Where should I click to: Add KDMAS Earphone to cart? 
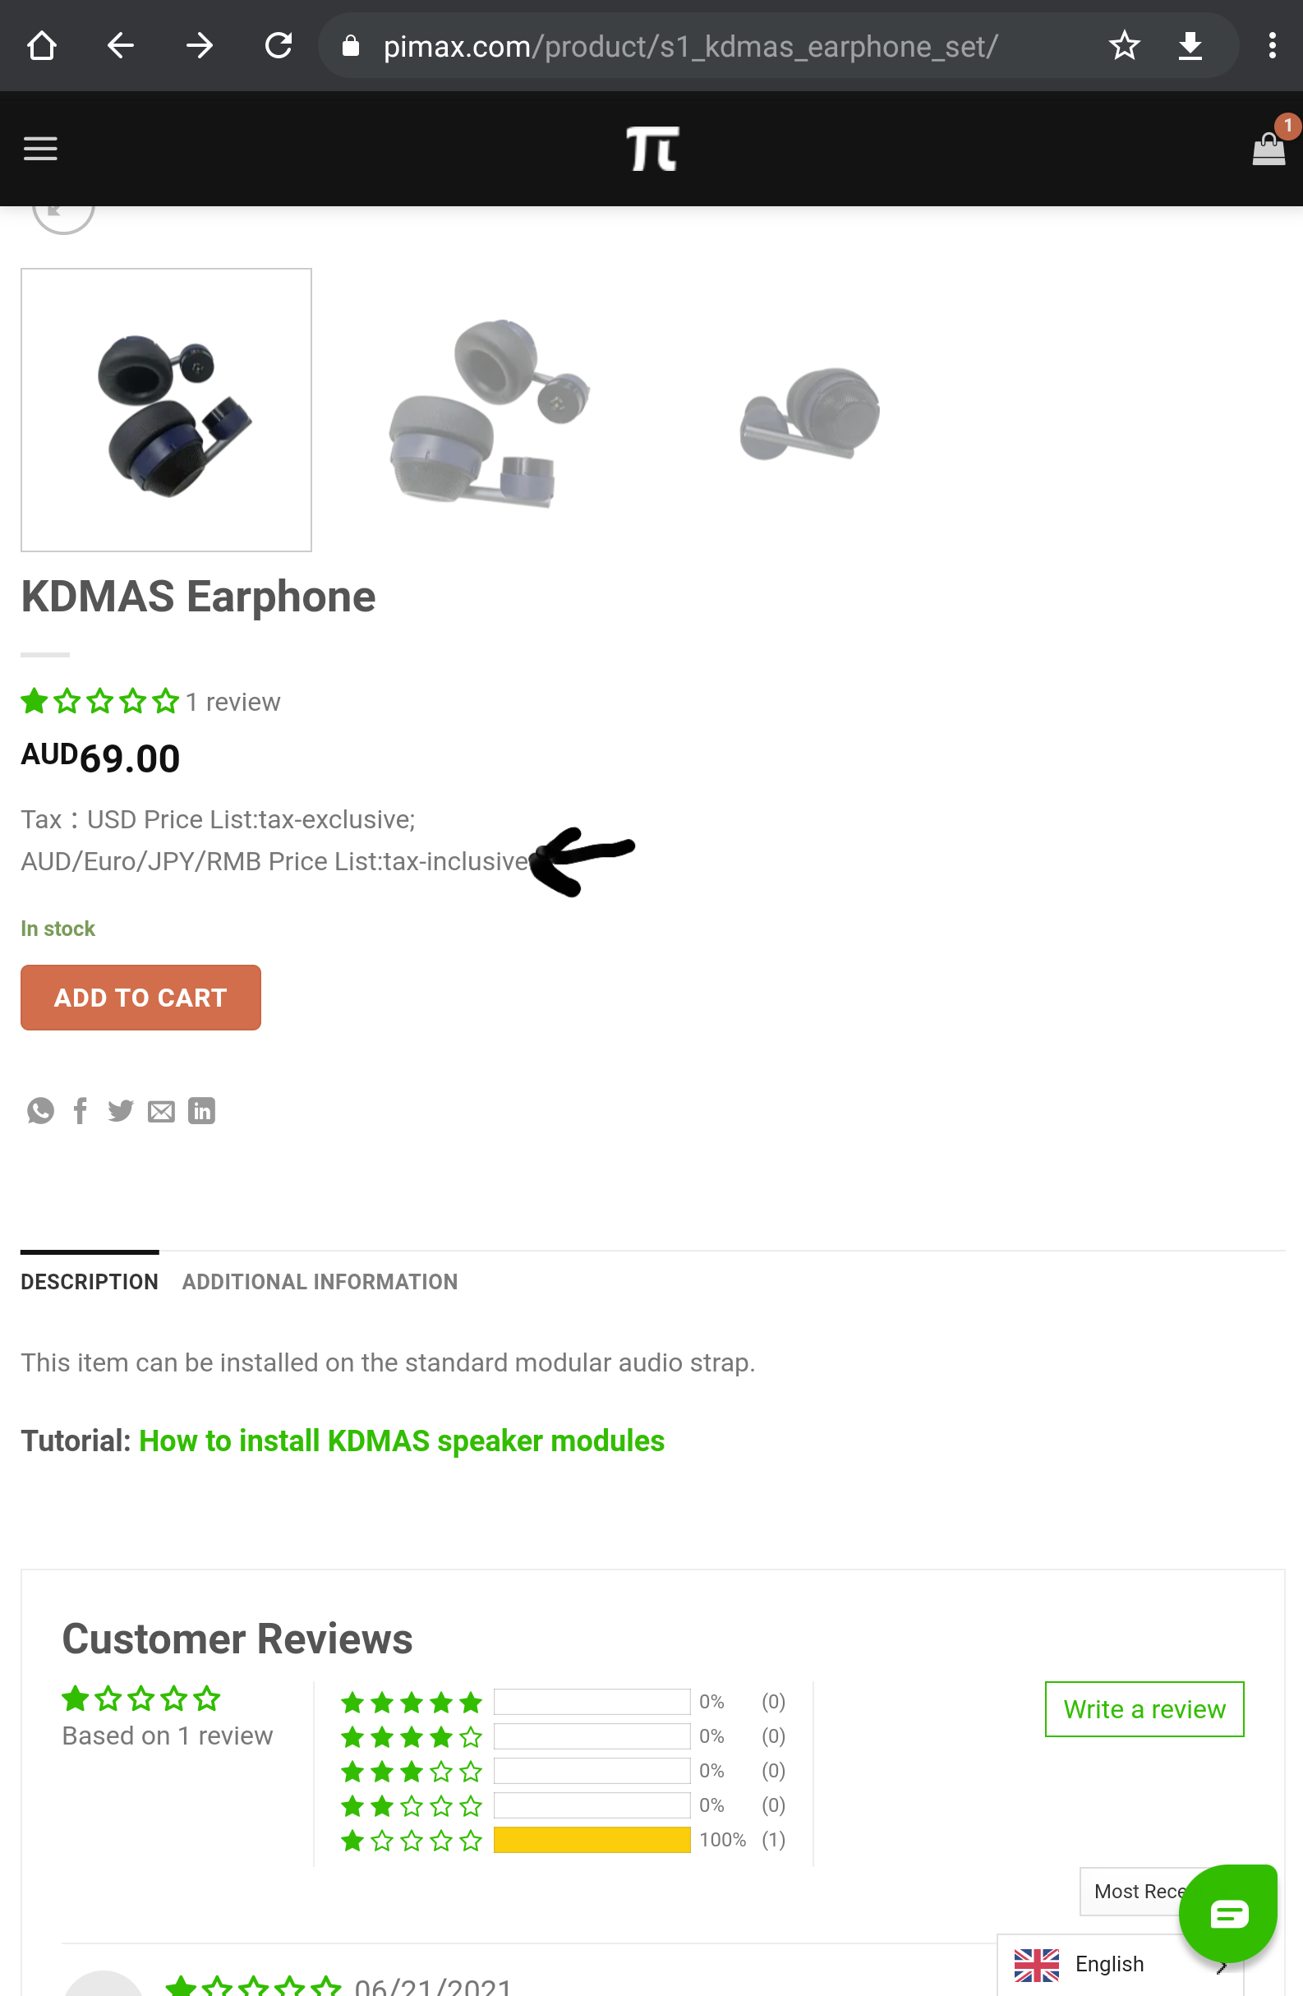coord(140,997)
